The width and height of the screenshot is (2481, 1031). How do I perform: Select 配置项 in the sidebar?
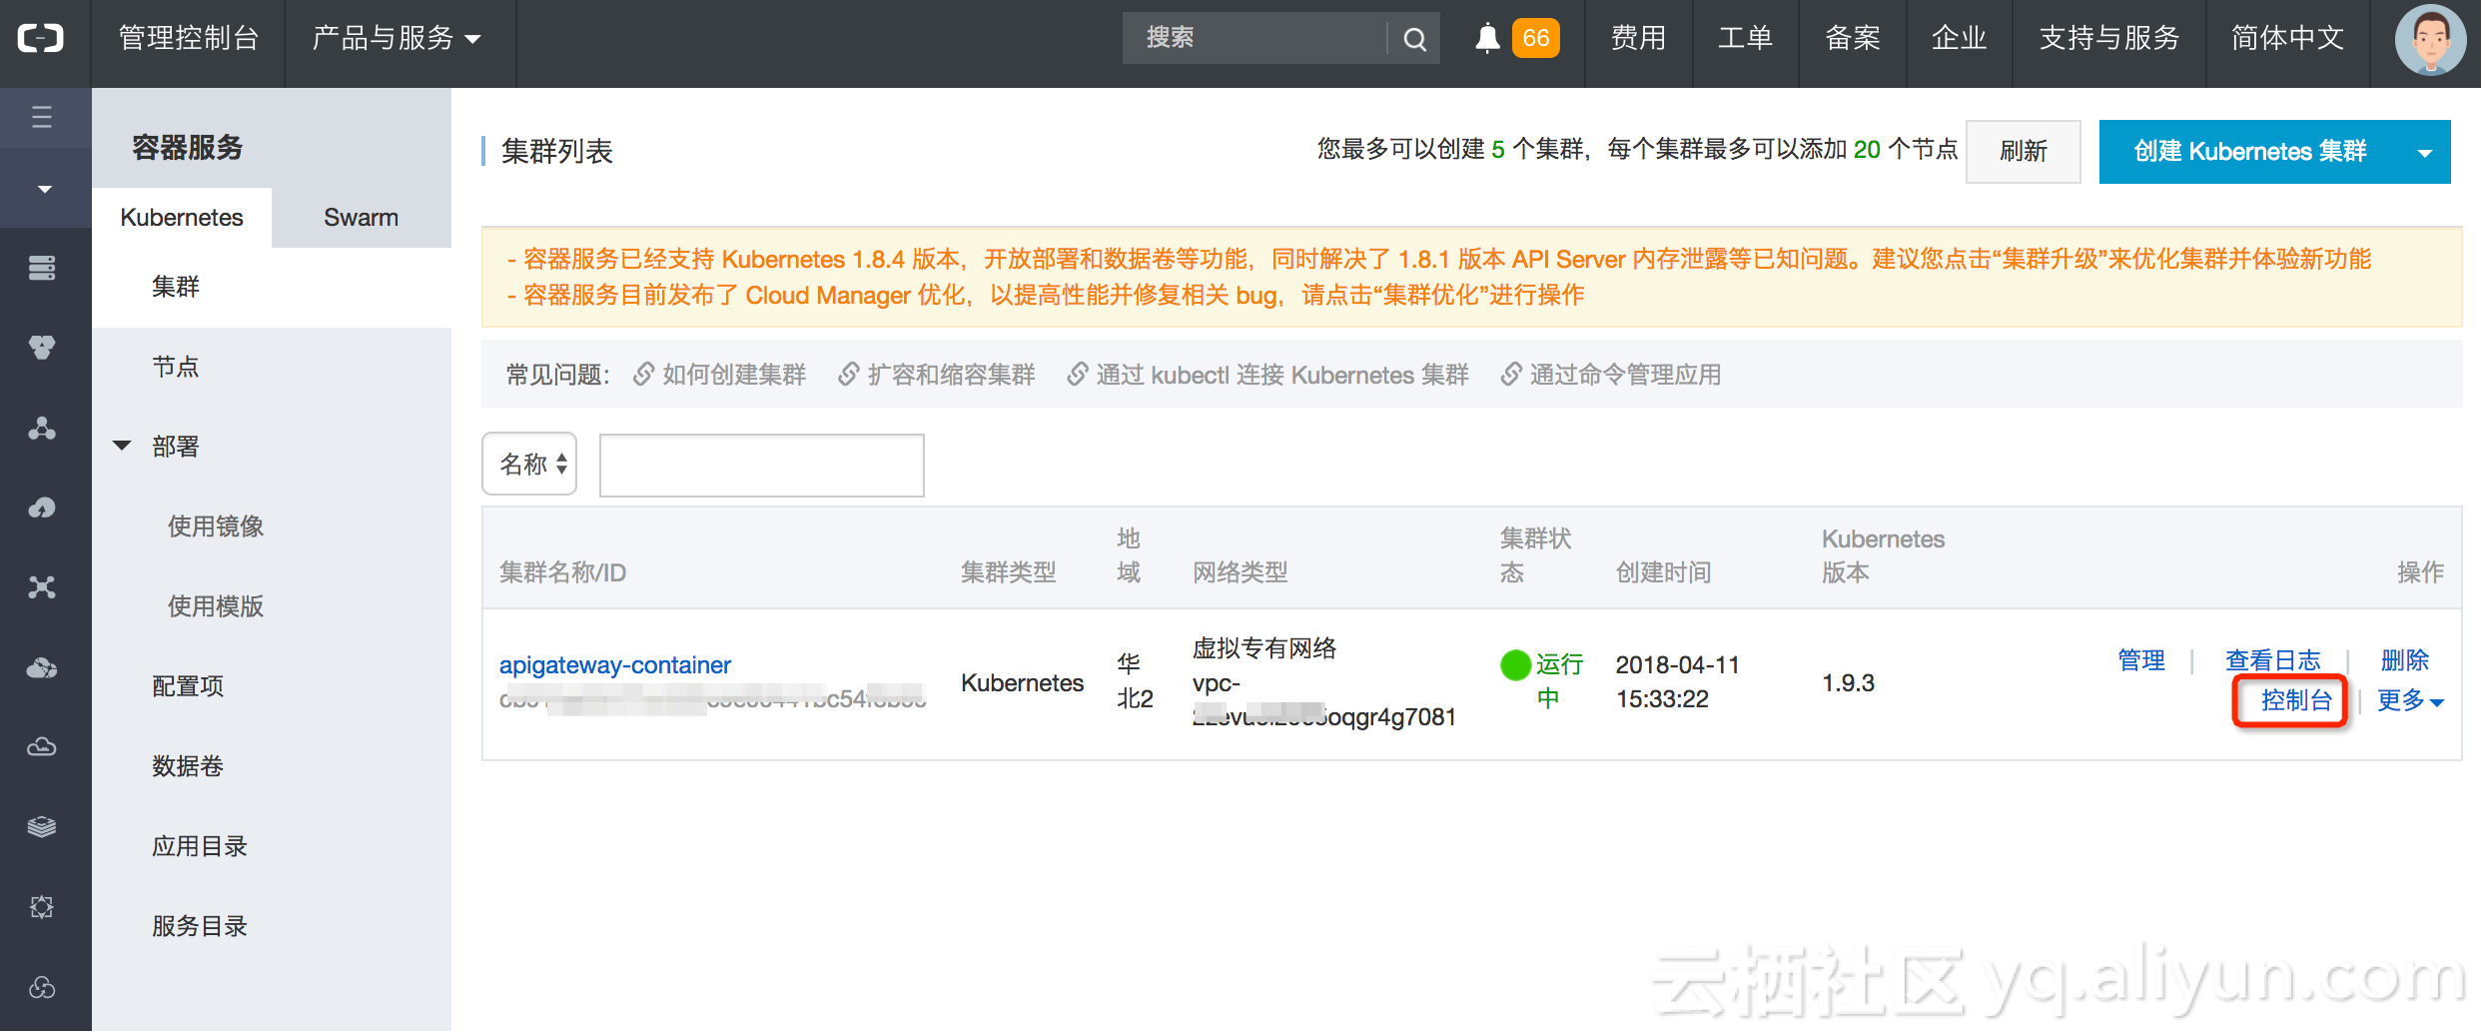(188, 686)
